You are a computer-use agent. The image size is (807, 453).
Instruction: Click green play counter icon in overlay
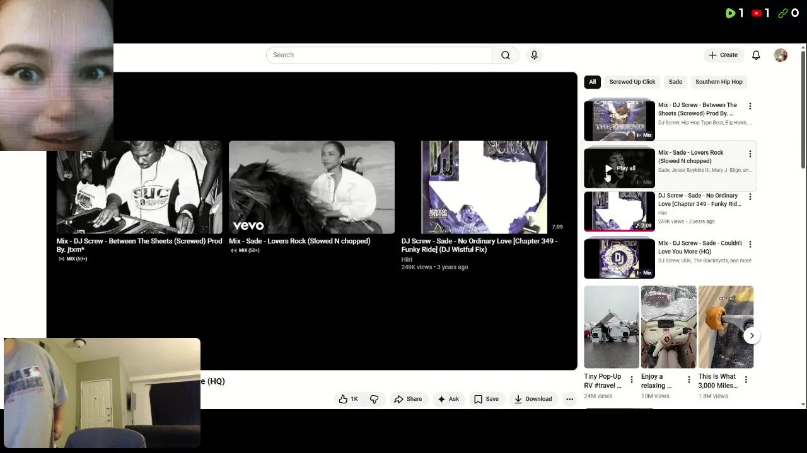(x=731, y=13)
